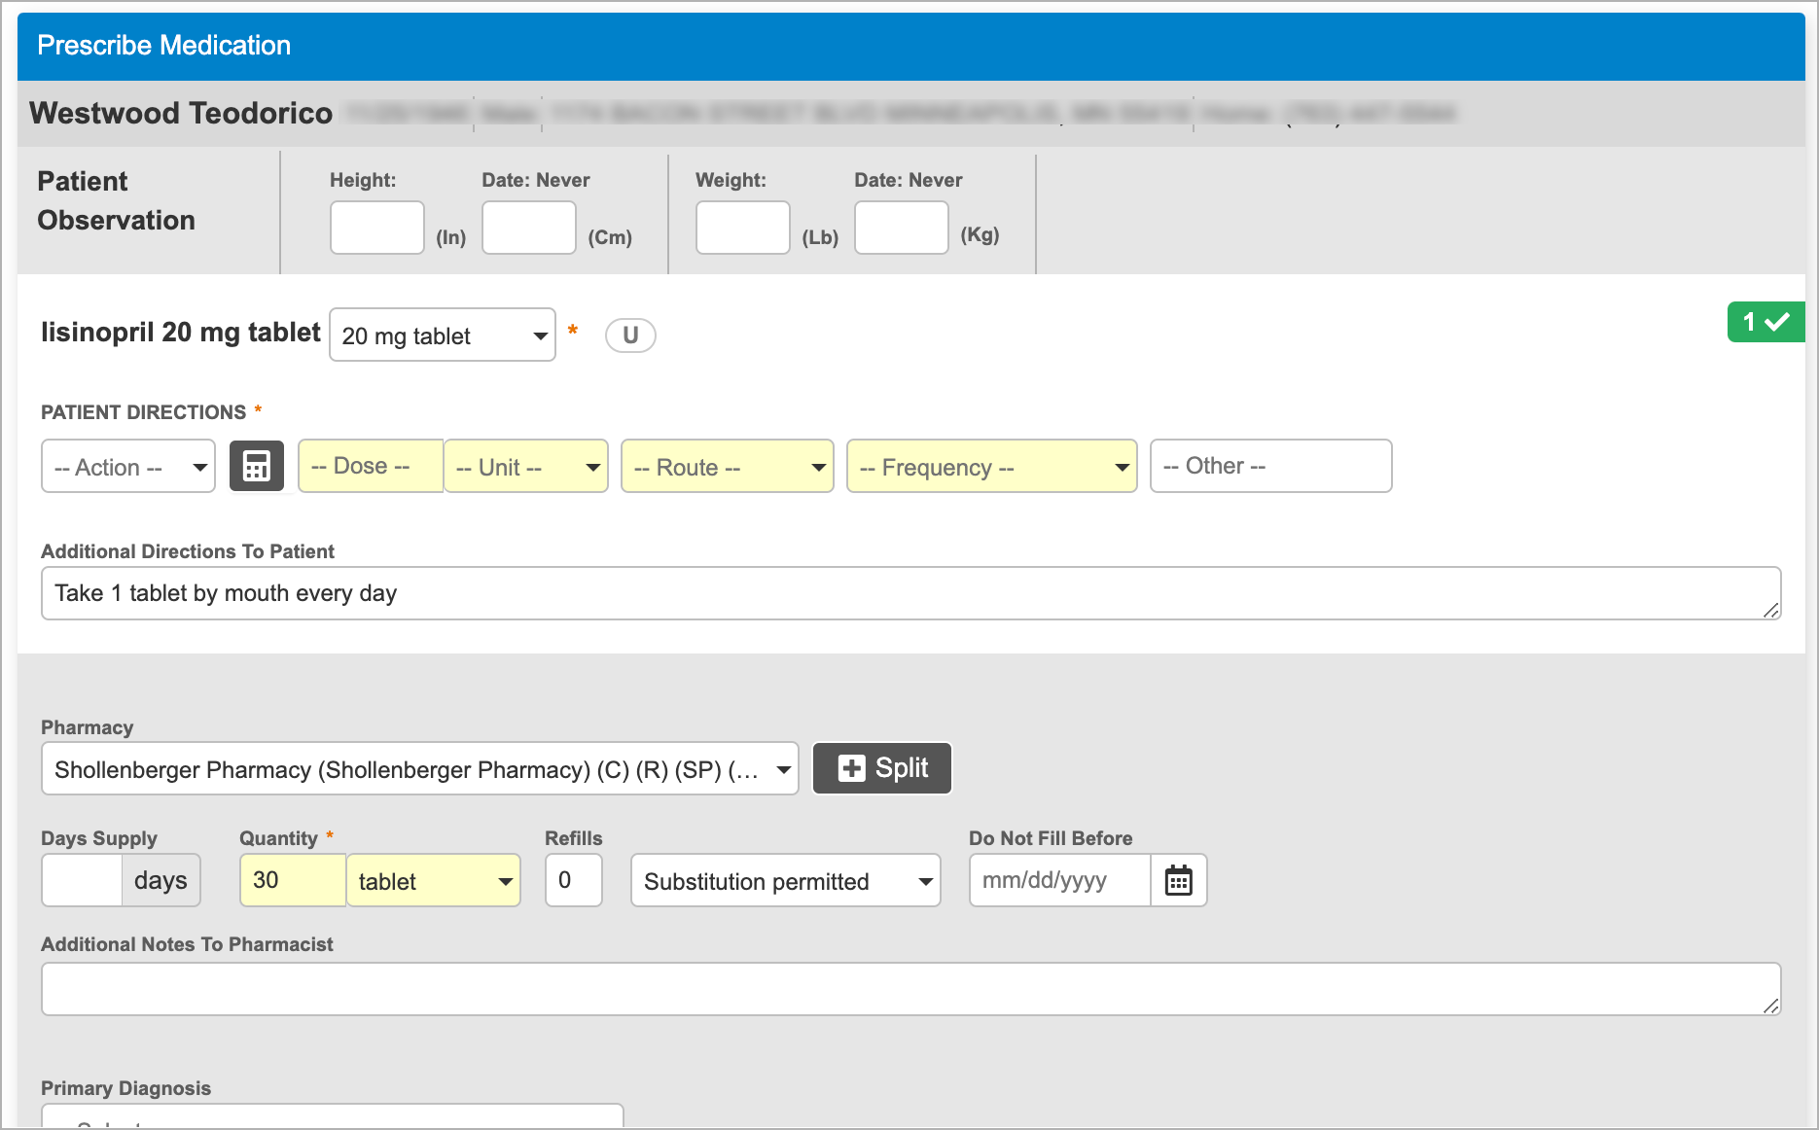This screenshot has width=1819, height=1130.
Task: Open the Do Not Fill Before calendar
Action: pyautogui.click(x=1179, y=881)
